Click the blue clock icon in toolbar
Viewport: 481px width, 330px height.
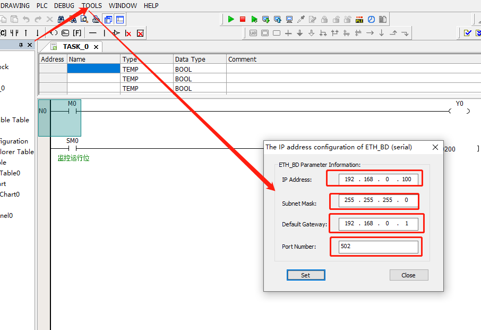point(371,19)
